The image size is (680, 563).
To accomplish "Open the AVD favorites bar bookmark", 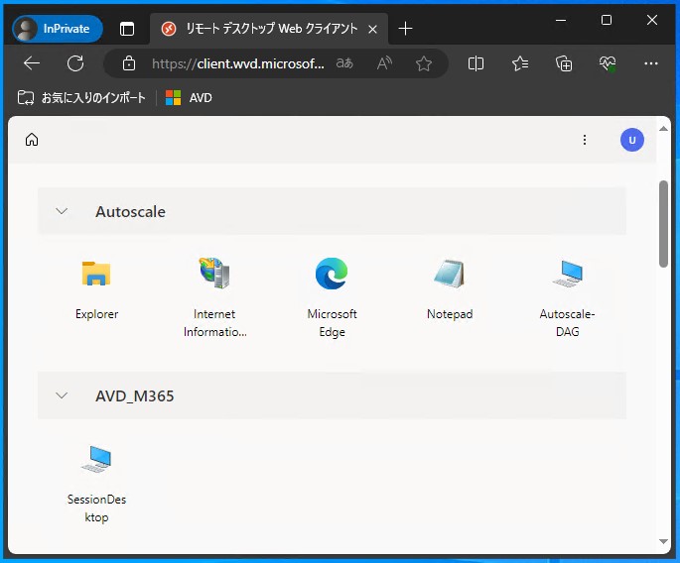I will (x=189, y=98).
